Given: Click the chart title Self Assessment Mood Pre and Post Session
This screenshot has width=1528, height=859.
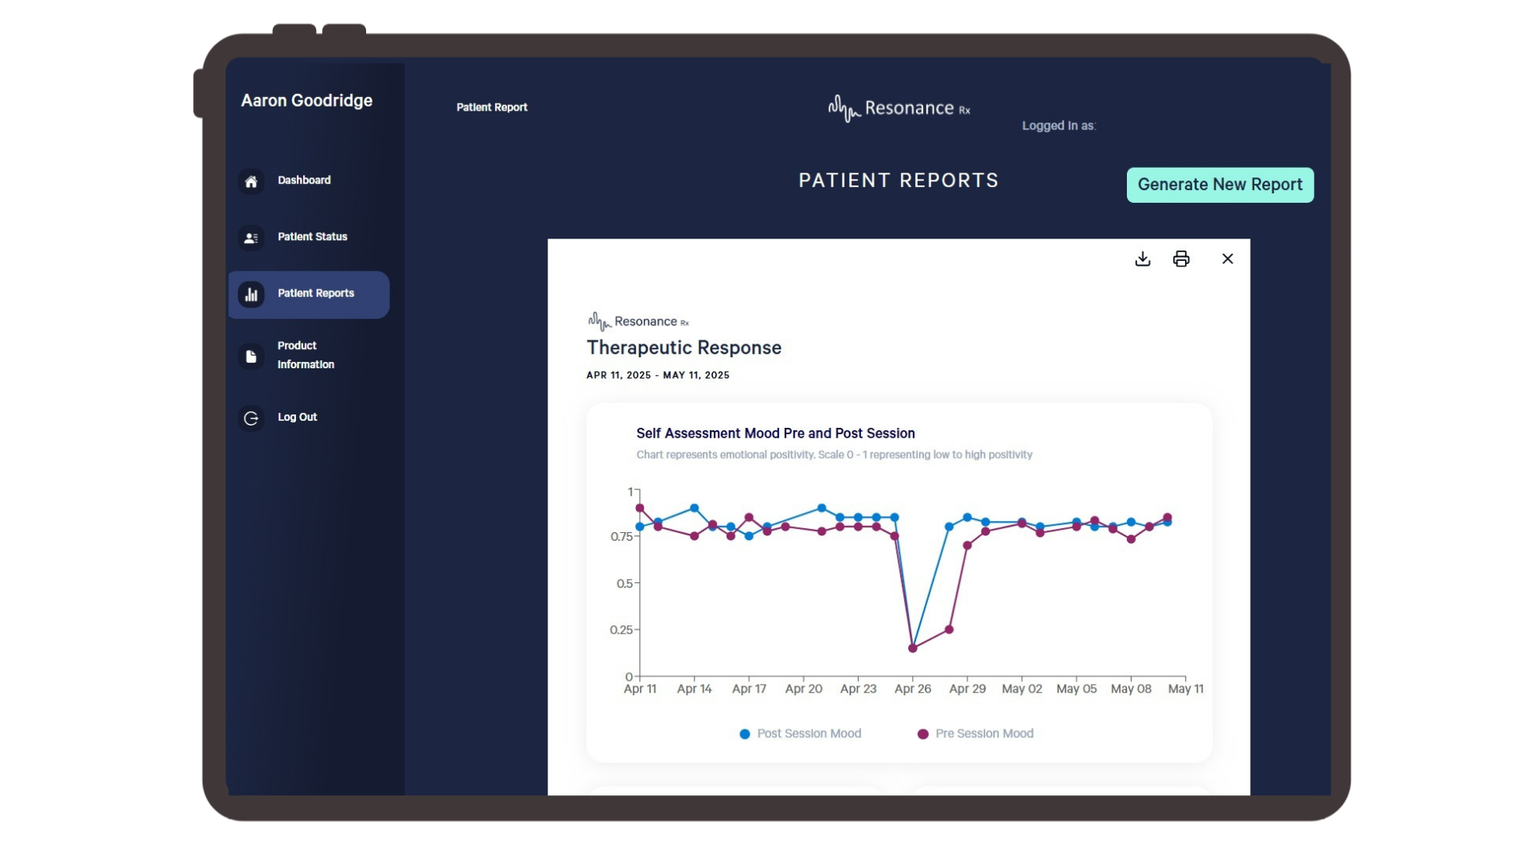Looking at the screenshot, I should 775,433.
